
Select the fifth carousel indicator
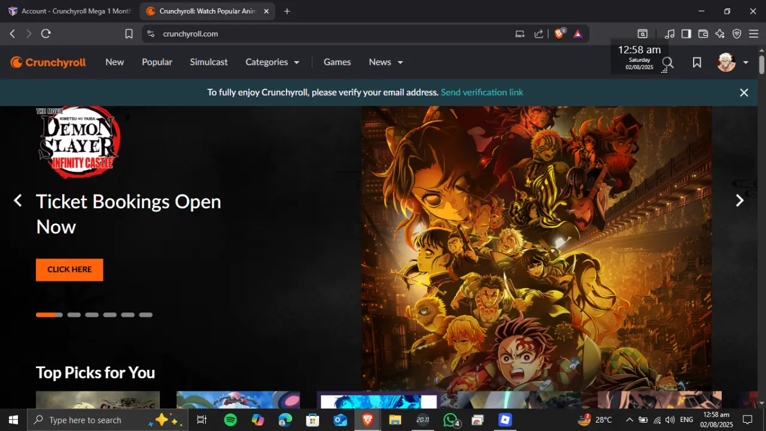tap(127, 315)
